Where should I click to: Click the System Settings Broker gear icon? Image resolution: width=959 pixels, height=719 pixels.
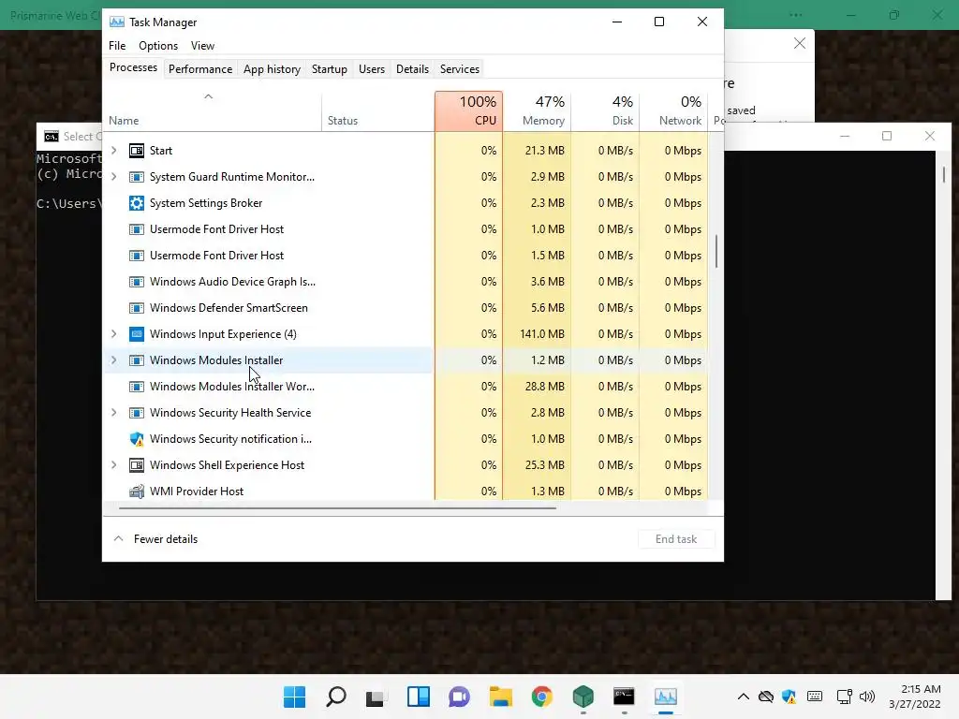coord(137,203)
